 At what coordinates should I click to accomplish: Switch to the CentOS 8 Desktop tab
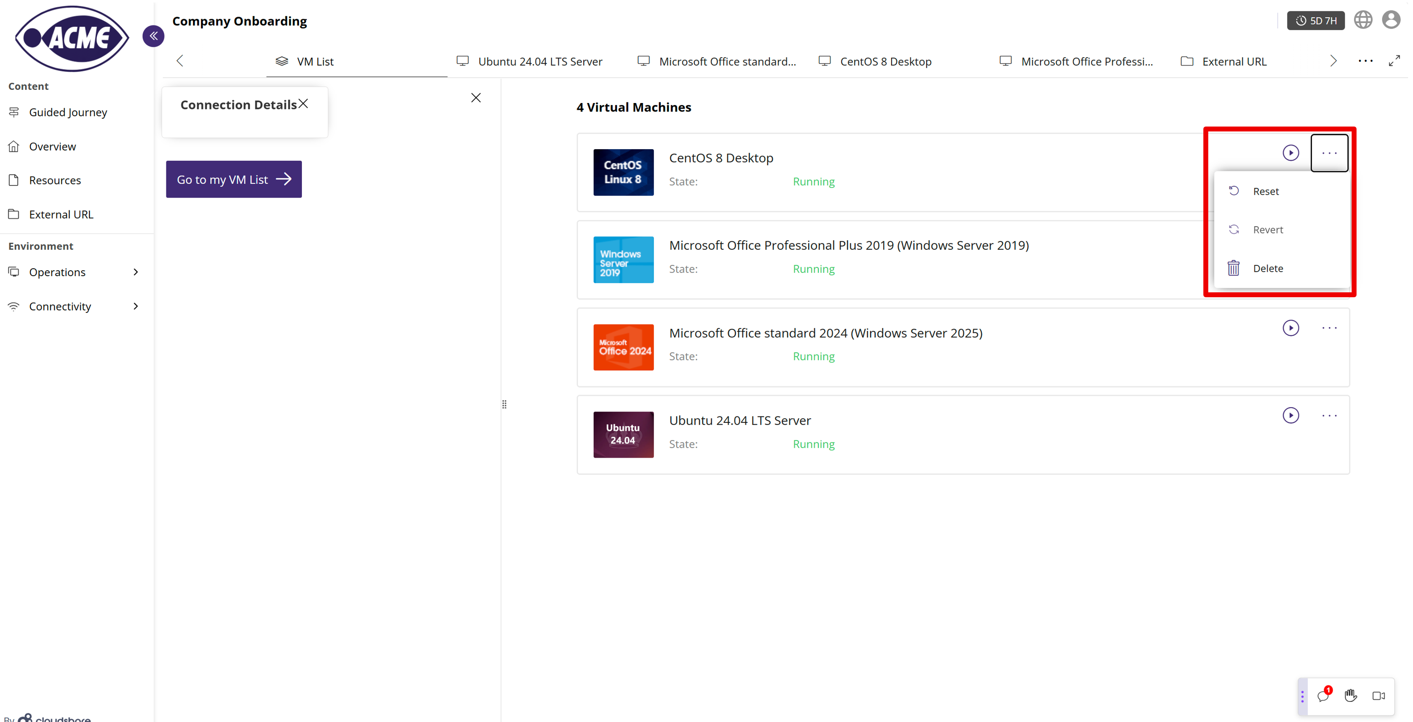tap(885, 61)
